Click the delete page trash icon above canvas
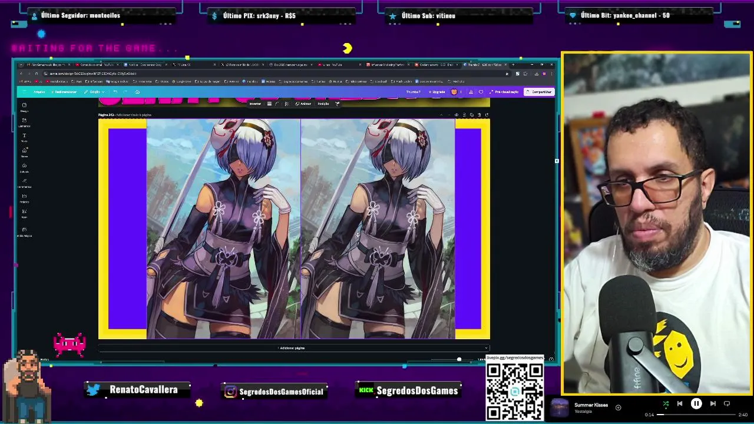Viewport: 754px width, 424px height. tap(479, 115)
